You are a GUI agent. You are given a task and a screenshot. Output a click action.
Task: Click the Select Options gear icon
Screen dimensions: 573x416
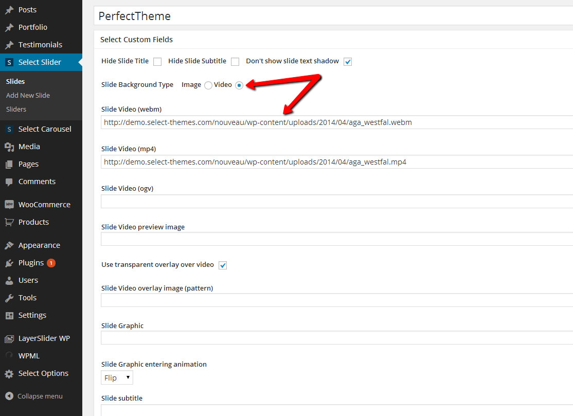[9, 374]
